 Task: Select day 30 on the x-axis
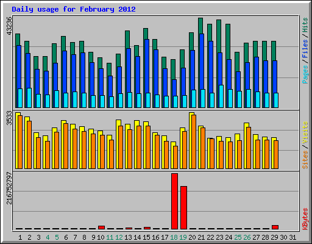point(283,237)
